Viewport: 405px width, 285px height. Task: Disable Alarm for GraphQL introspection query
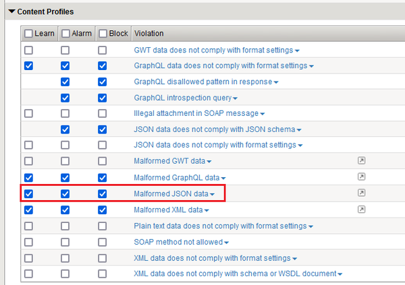(x=65, y=98)
